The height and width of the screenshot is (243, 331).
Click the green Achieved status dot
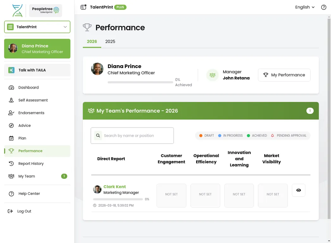[248, 135]
